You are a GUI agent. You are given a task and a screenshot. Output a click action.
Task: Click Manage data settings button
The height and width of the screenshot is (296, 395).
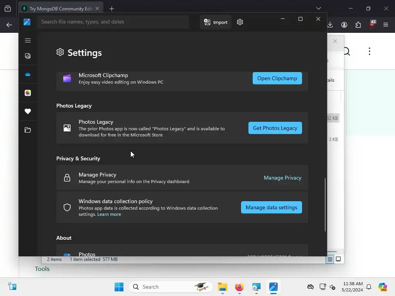[x=271, y=207]
